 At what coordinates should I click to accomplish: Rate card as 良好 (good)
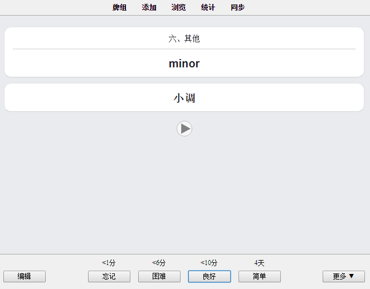210,276
